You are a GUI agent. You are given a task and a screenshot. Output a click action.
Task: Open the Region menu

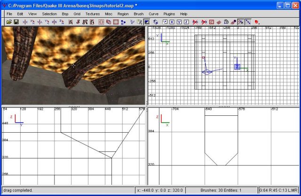[123, 14]
